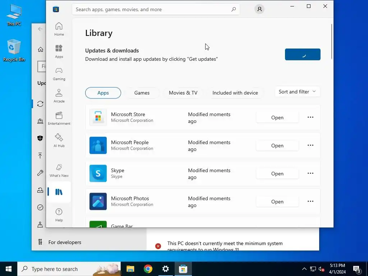Click Microsoft People app icon
368x276 pixels.
click(98, 145)
